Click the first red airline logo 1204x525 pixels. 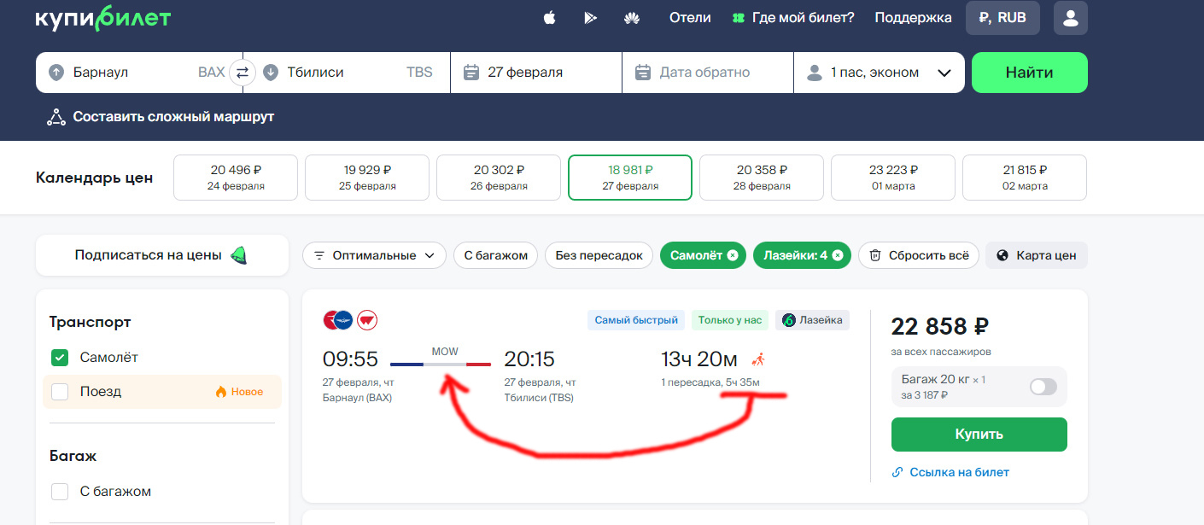(x=331, y=320)
